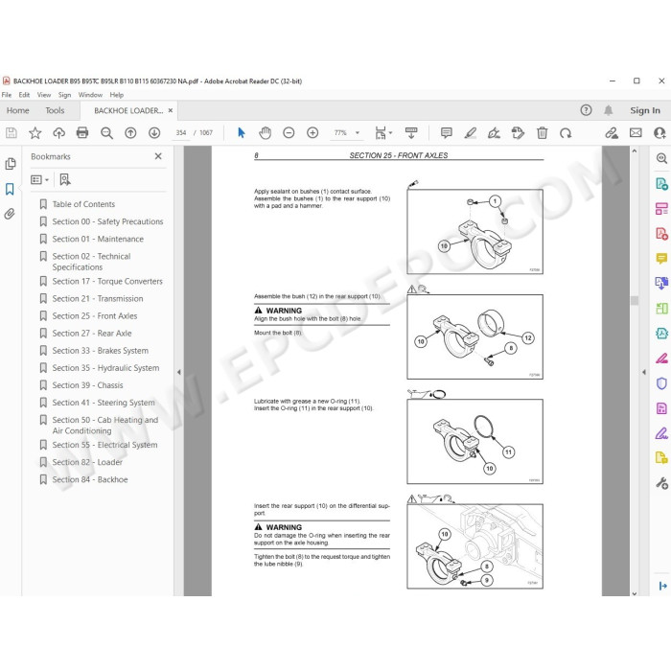Activate the Hand pan tool
The height and width of the screenshot is (671, 671).
click(x=266, y=133)
